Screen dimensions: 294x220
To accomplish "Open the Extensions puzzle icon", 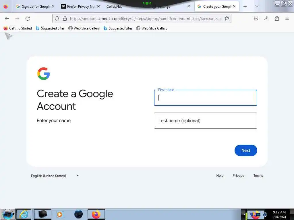I will coord(277,18).
